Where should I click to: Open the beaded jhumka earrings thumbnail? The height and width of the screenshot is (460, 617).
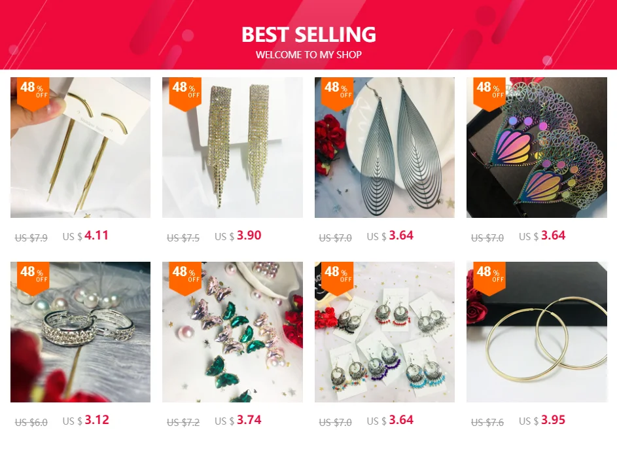coord(385,332)
